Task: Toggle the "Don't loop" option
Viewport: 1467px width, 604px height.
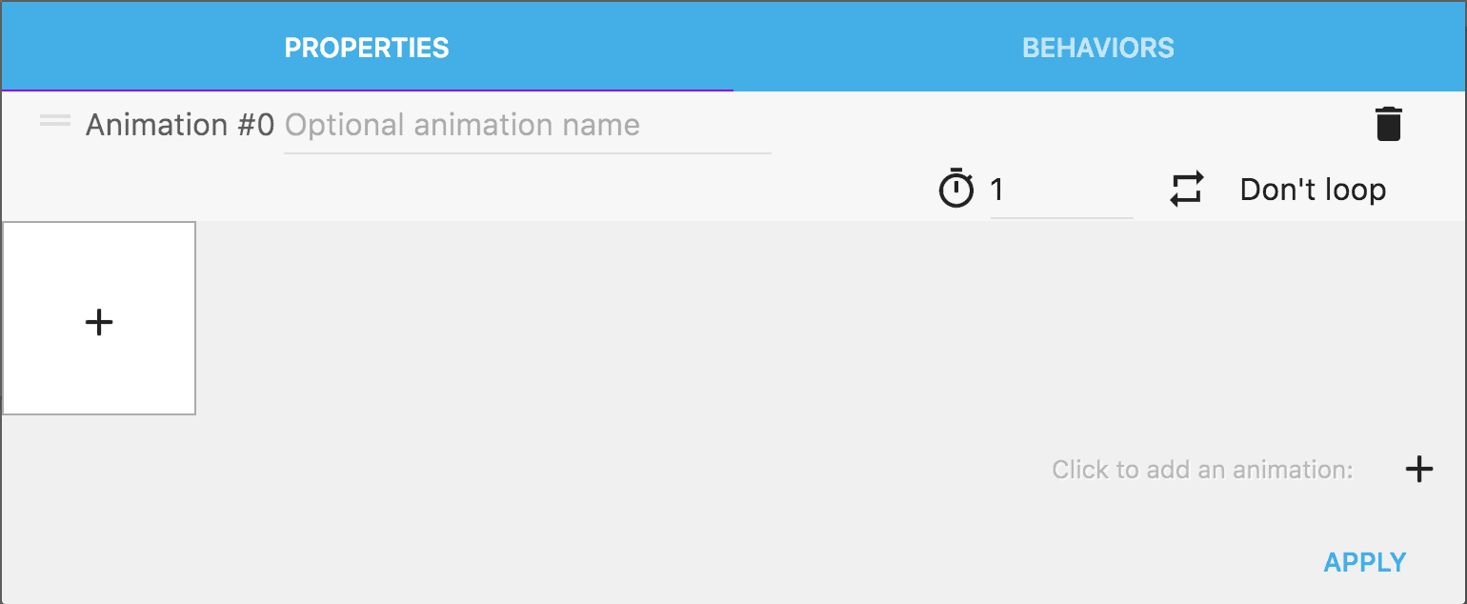Action: tap(1312, 190)
